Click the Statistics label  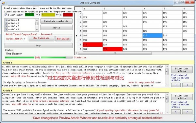(x=80, y=57)
